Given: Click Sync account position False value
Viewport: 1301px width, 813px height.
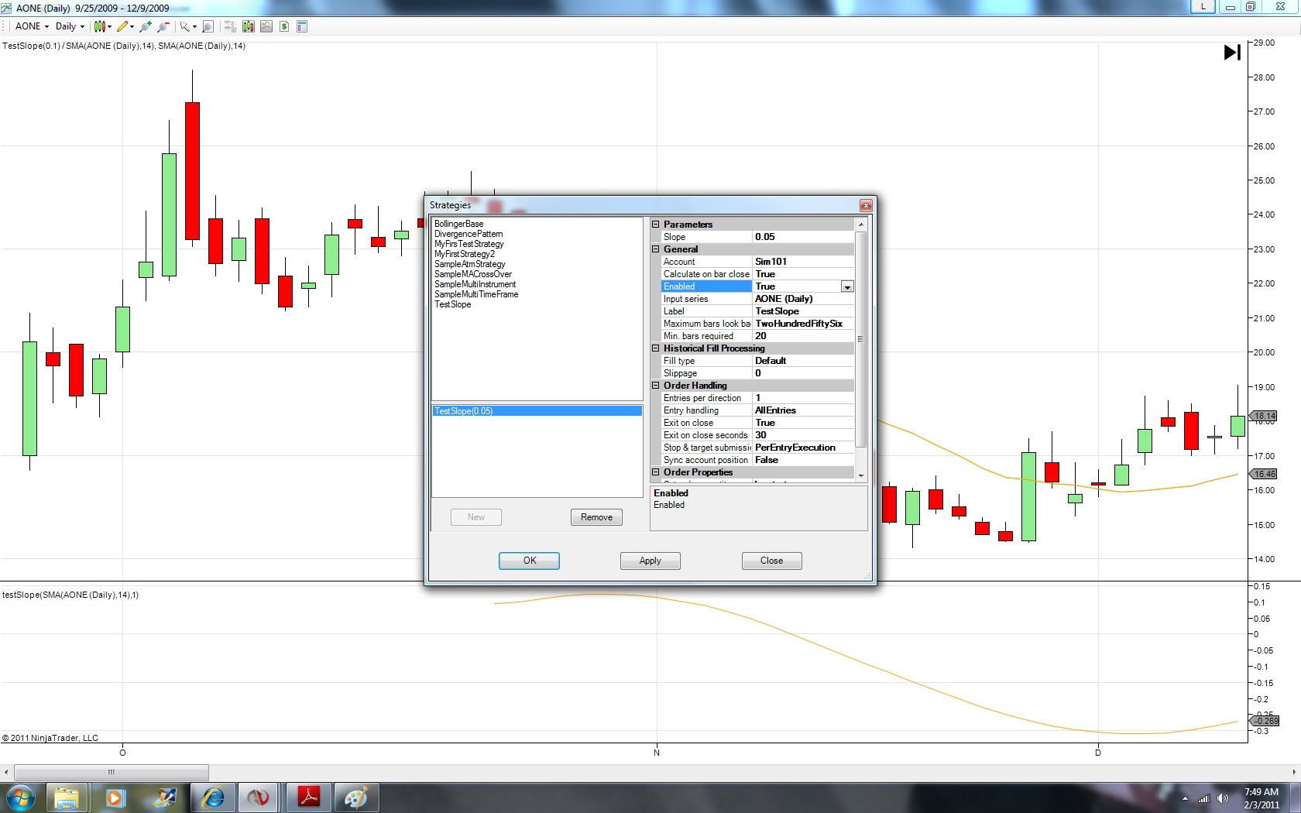Looking at the screenshot, I should [x=804, y=460].
